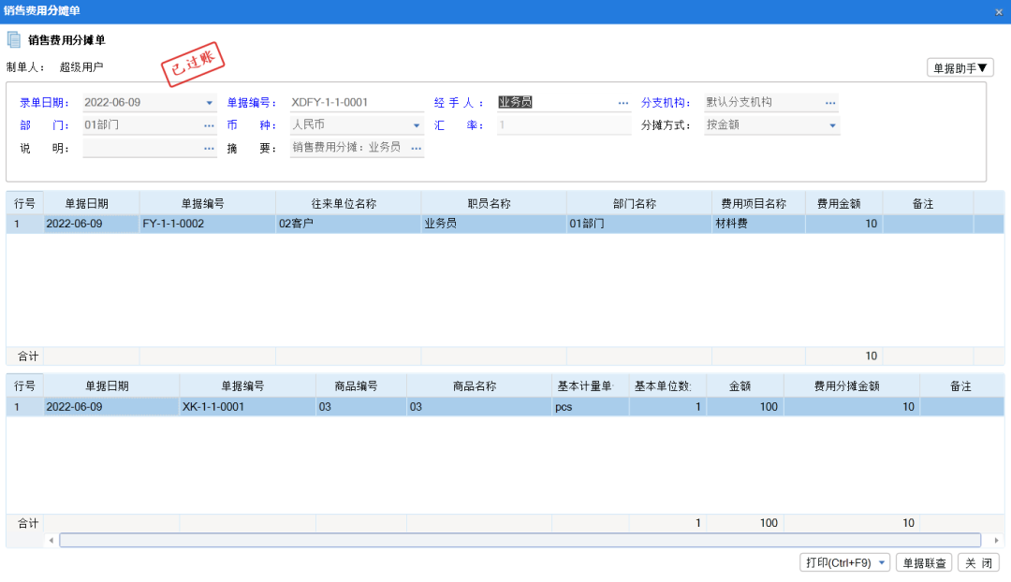The image size is (1011, 582).
Task: Click the 关闭 button
Action: 977,561
